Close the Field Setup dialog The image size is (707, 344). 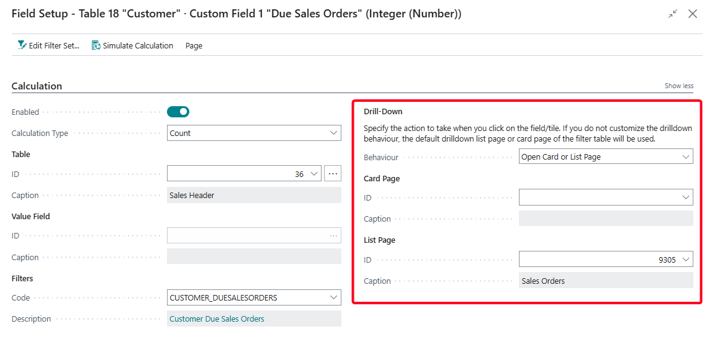[x=693, y=14]
